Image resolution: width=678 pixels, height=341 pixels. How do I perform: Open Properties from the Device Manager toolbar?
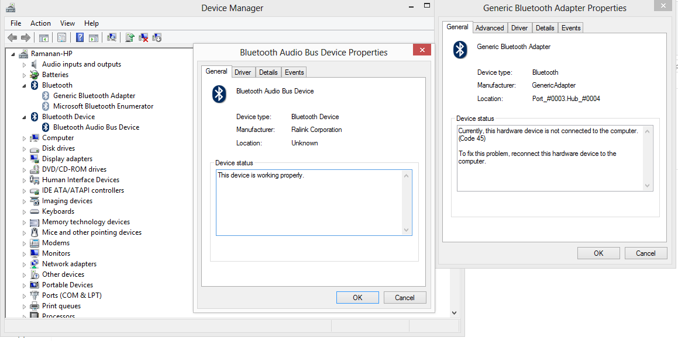click(62, 37)
